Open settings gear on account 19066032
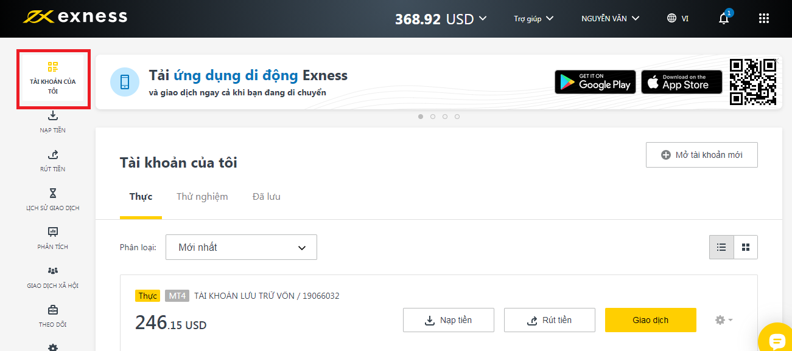The image size is (792, 351). (x=722, y=320)
